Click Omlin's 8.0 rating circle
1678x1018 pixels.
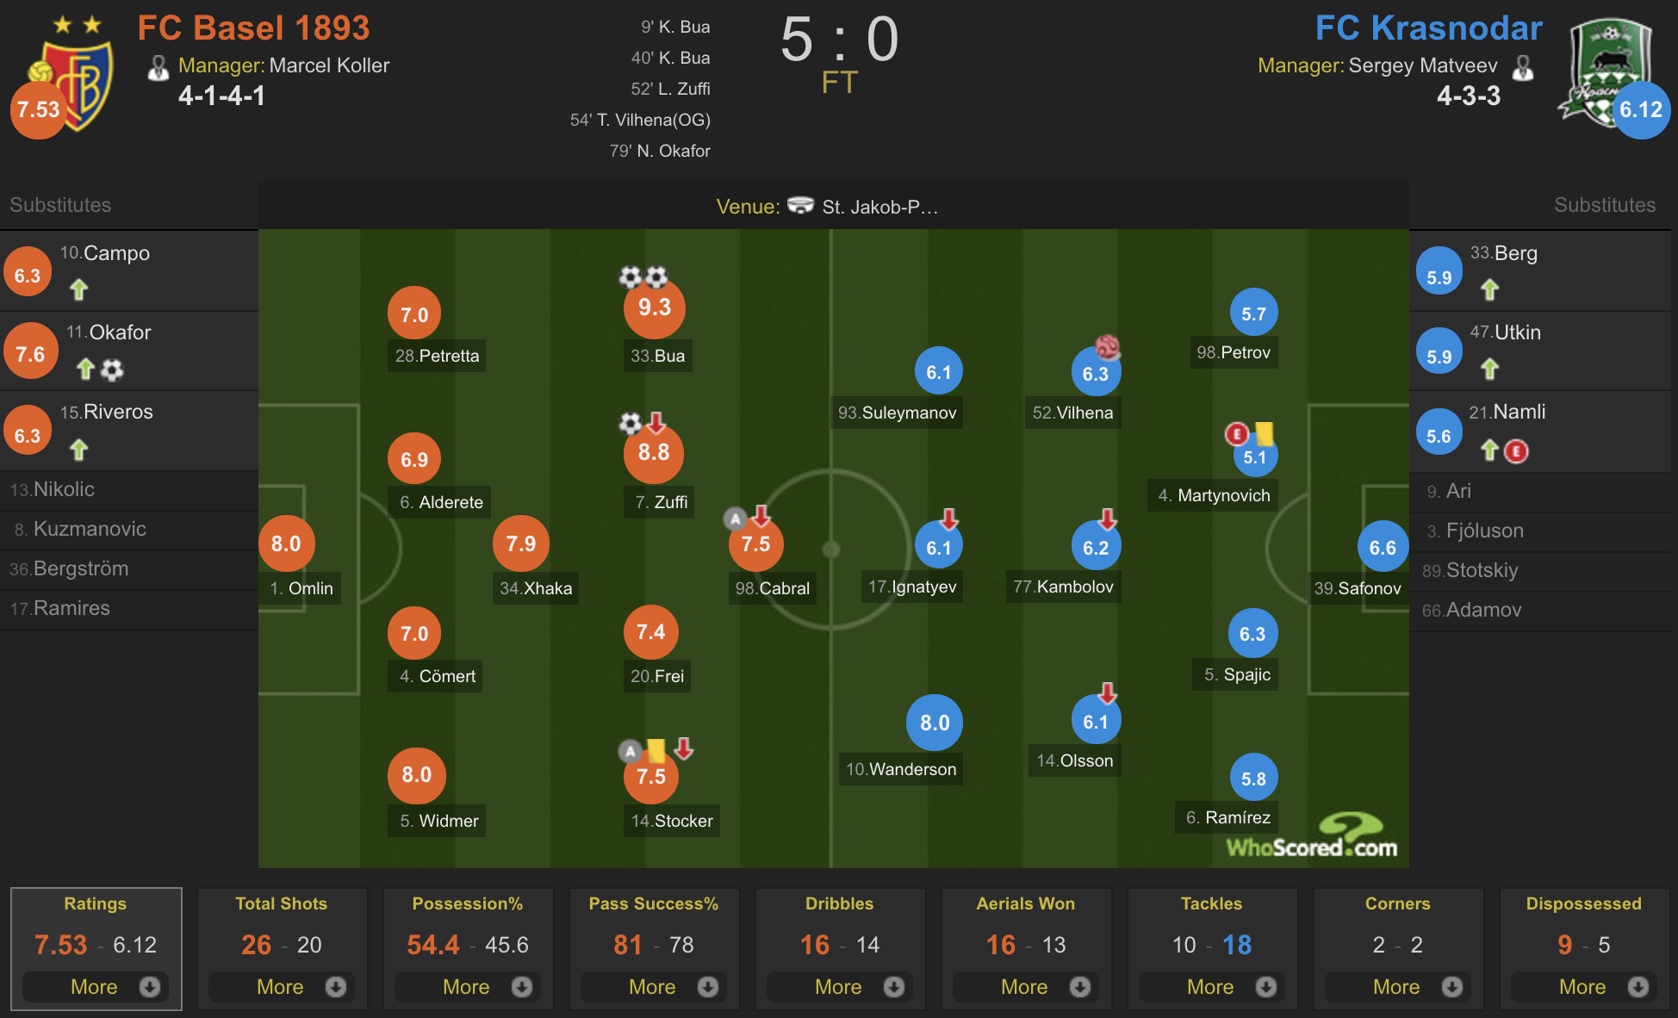[286, 543]
